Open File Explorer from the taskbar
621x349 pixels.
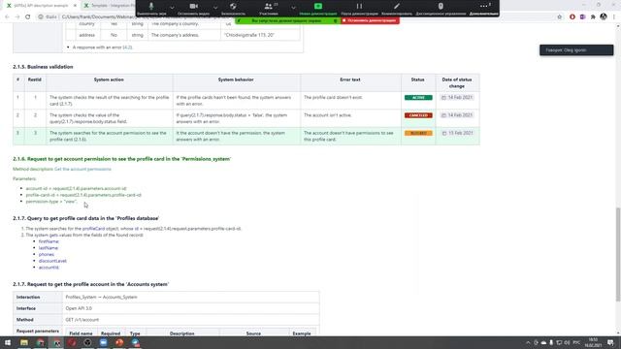point(24,342)
